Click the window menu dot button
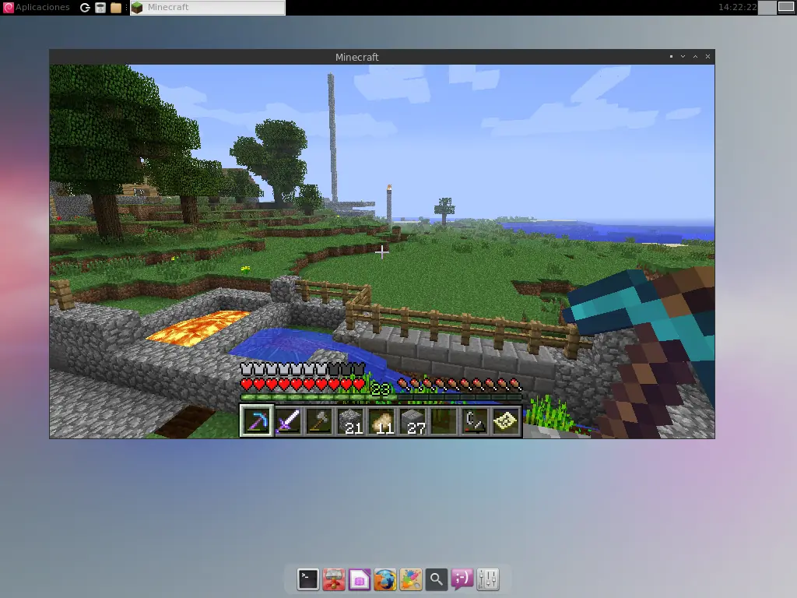The height and width of the screenshot is (598, 797). (x=671, y=56)
